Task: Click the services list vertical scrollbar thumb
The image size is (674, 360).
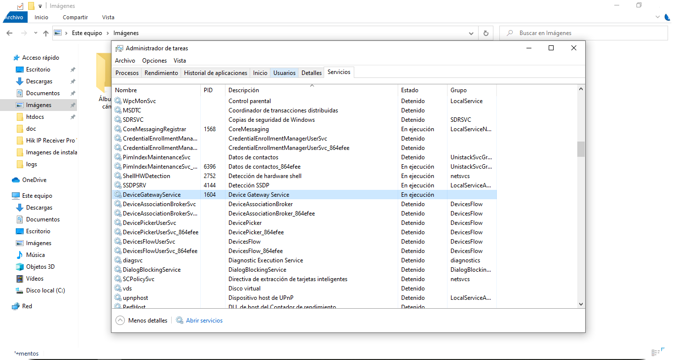Action: tap(581, 148)
